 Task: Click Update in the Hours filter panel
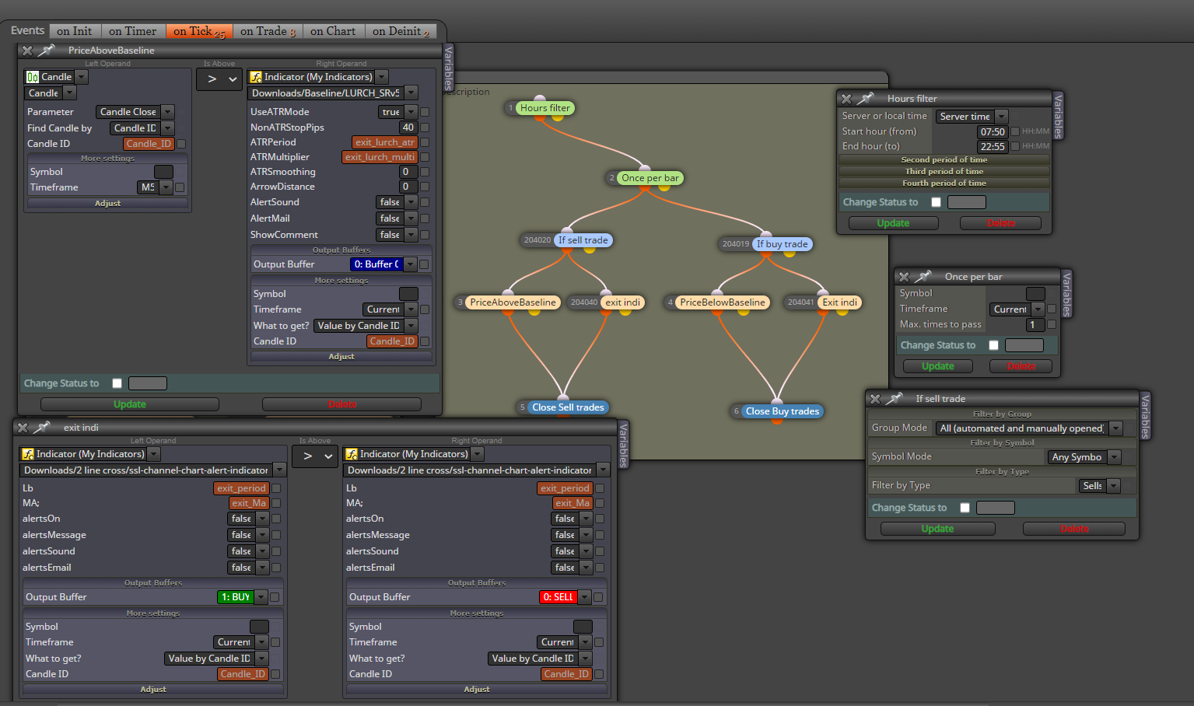(x=893, y=223)
